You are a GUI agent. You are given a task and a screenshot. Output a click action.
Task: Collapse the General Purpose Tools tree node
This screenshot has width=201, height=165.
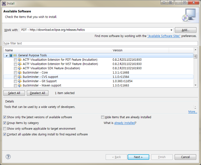(x=7, y=56)
